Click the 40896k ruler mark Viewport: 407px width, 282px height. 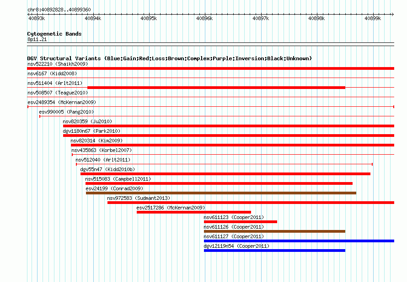204,18
